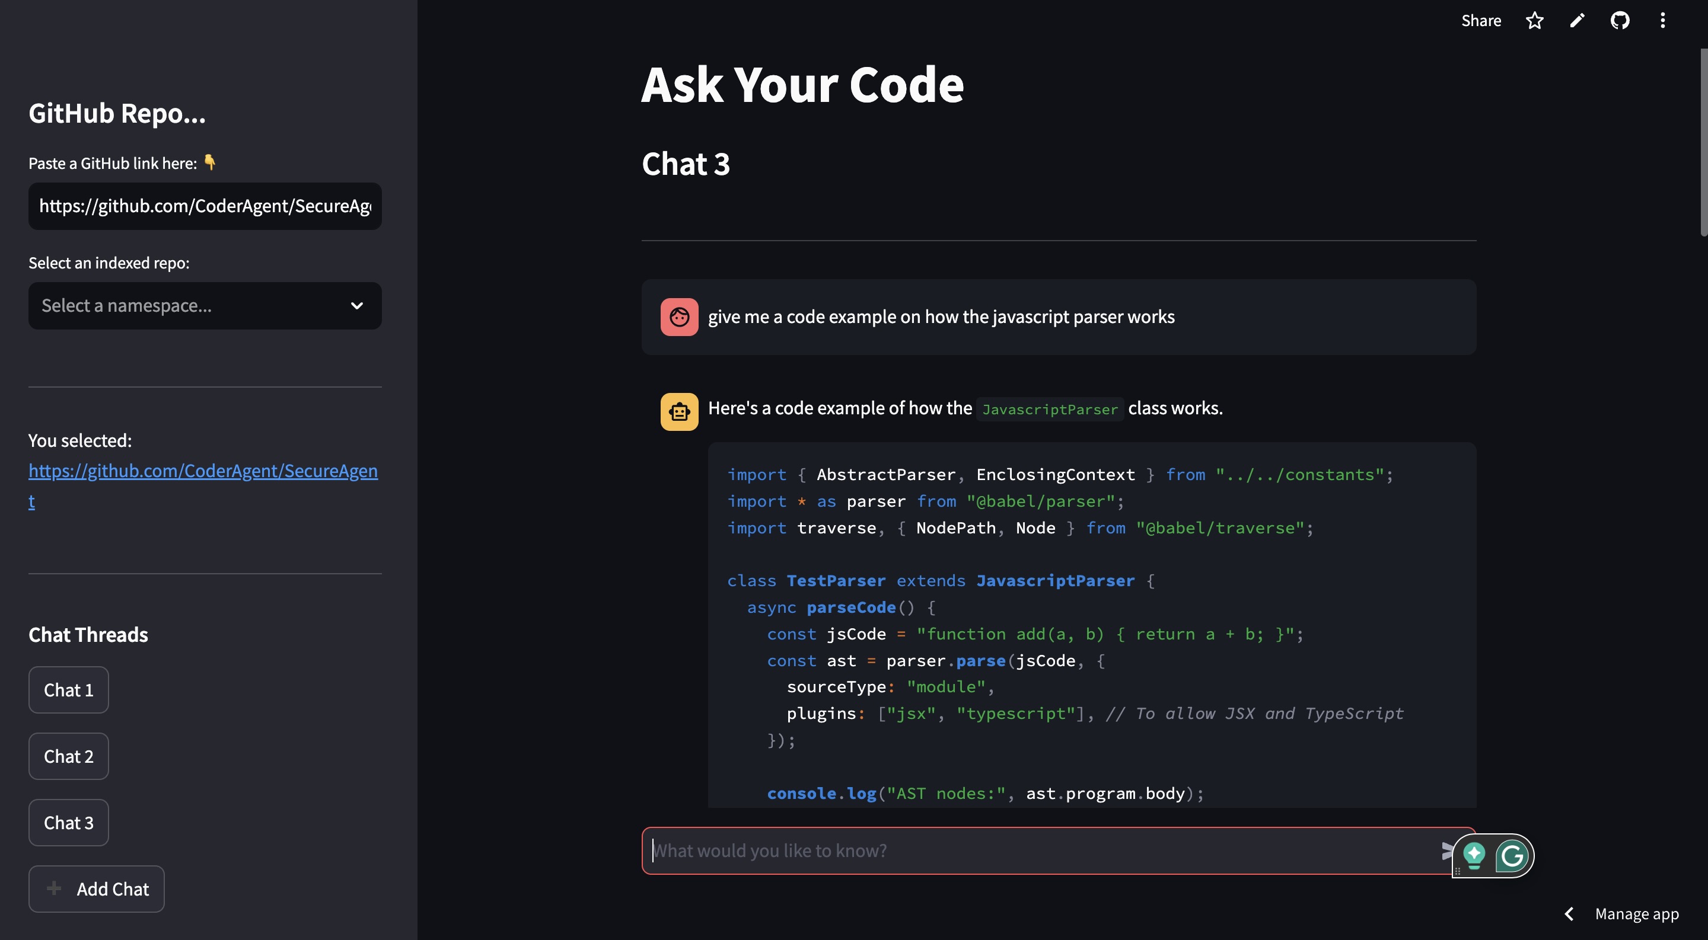Open the GitHub source icon
The width and height of the screenshot is (1708, 940).
[x=1620, y=21]
